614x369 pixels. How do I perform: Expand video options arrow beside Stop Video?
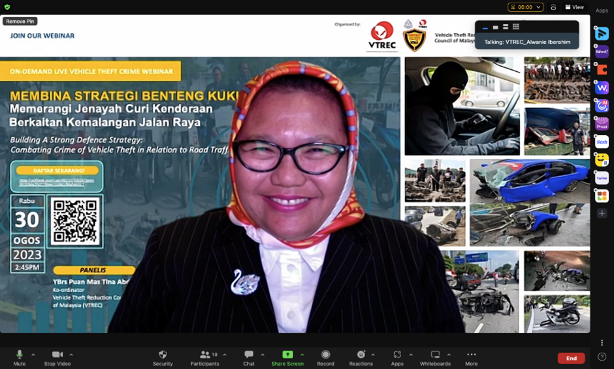pyautogui.click(x=71, y=355)
